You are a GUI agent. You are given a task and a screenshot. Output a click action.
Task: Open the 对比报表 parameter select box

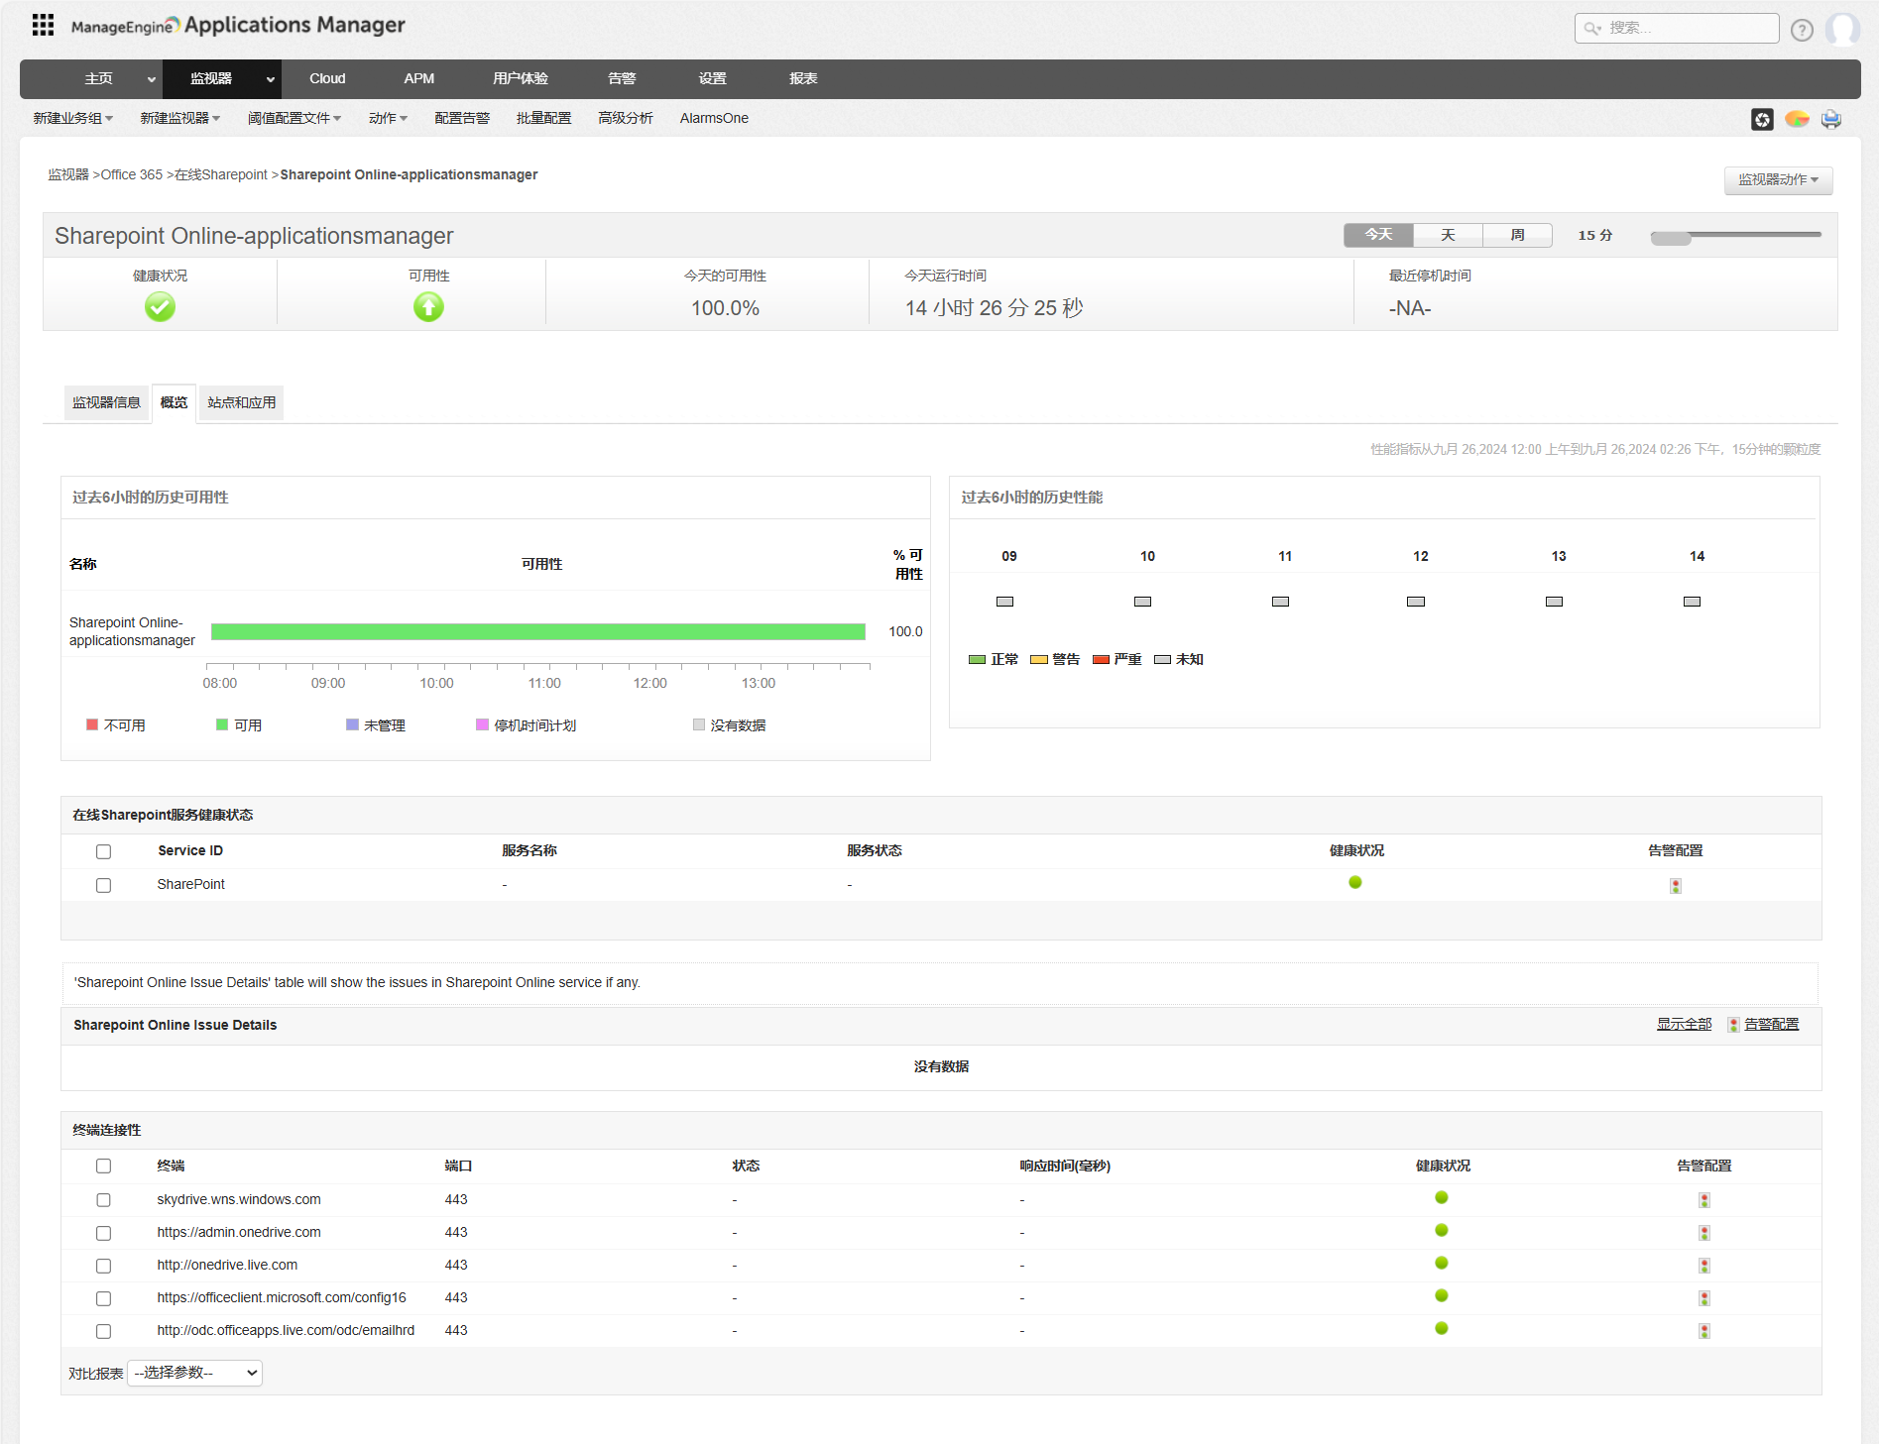195,1373
